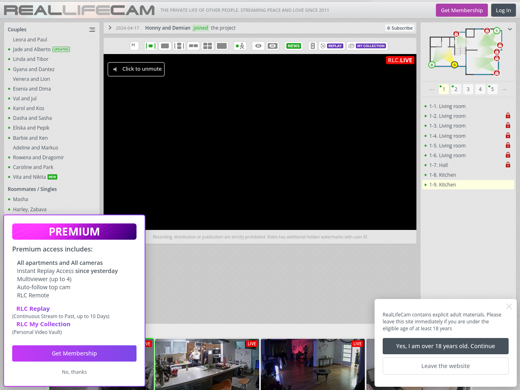Click the H icon in the toolbar
Screen dimensions: 520x390
pos(134,45)
